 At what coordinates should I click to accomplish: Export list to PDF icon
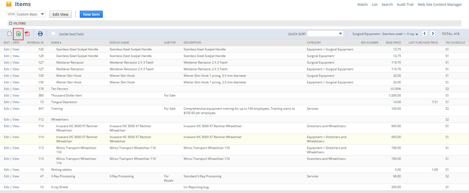tap(27, 34)
